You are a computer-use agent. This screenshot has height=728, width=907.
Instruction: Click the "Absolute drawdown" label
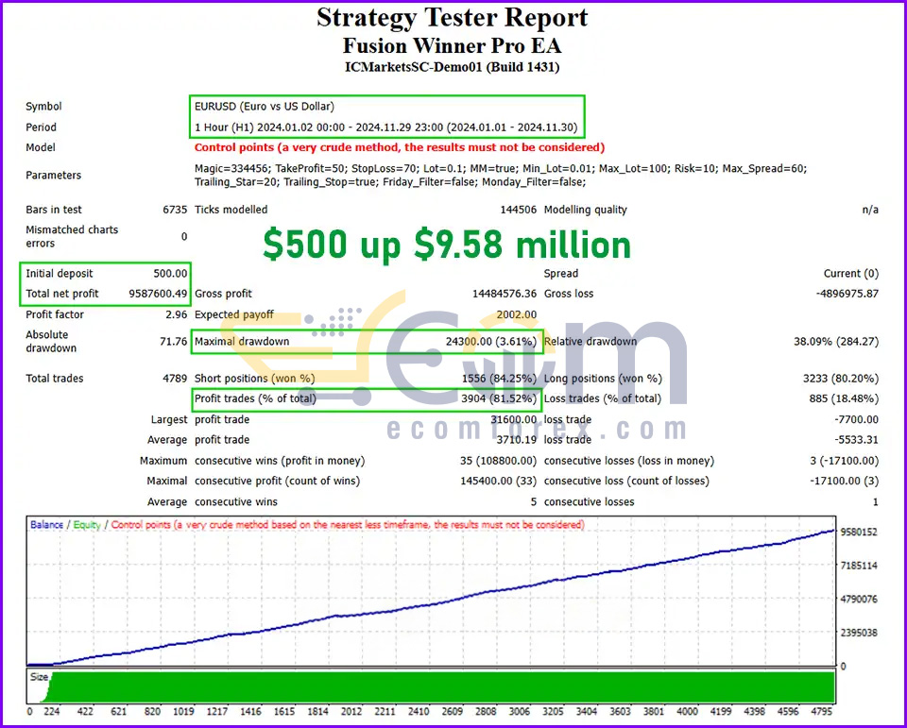51,341
